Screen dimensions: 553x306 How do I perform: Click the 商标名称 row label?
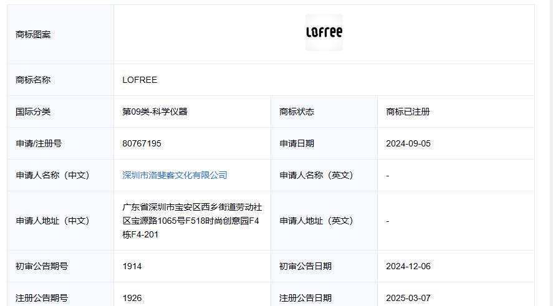[33, 80]
